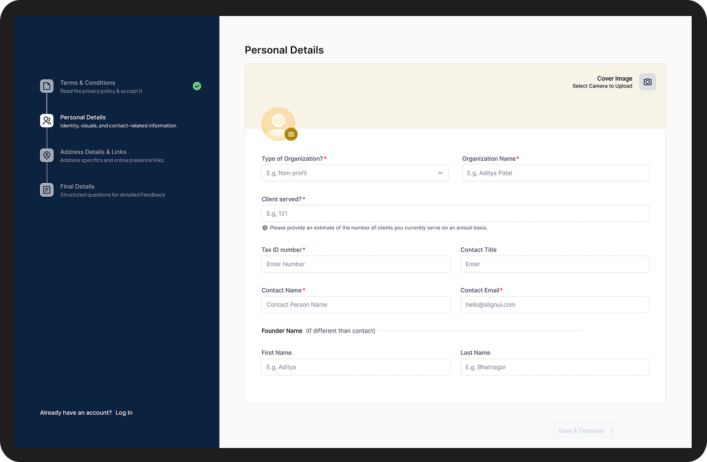This screenshot has width=707, height=462.
Task: Click the info icon under Client served
Action: [x=265, y=227]
